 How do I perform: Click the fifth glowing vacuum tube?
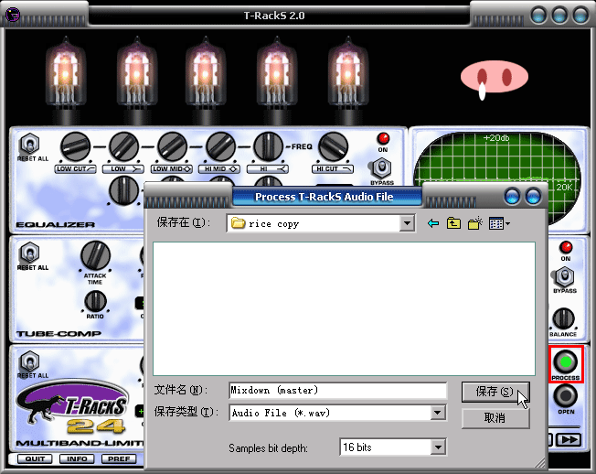(347, 72)
